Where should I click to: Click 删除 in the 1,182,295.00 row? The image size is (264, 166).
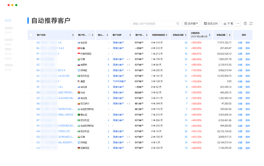pyautogui.click(x=248, y=148)
